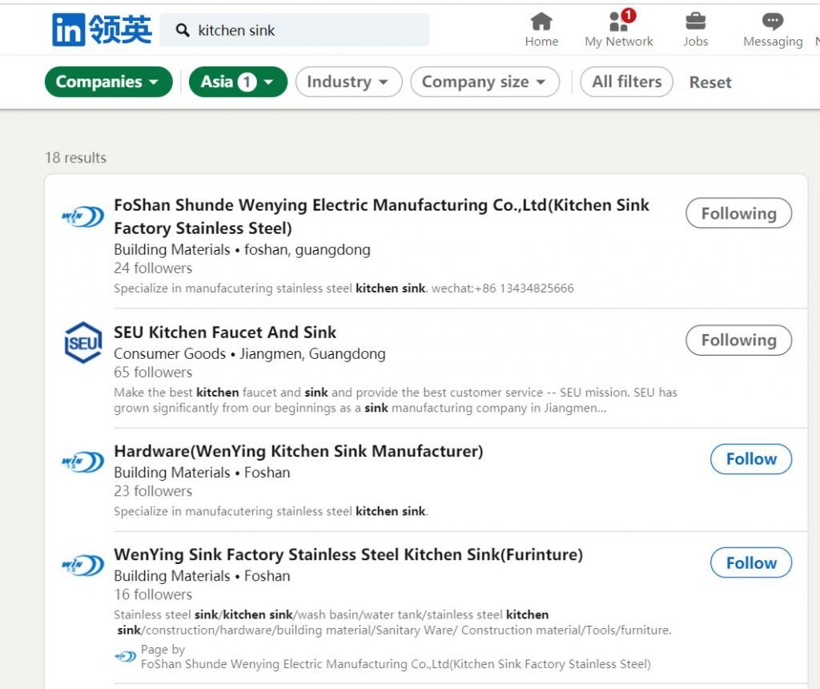Open SEU Kitchen Faucet And Sink title
Screen dimensions: 820x689
coord(225,332)
